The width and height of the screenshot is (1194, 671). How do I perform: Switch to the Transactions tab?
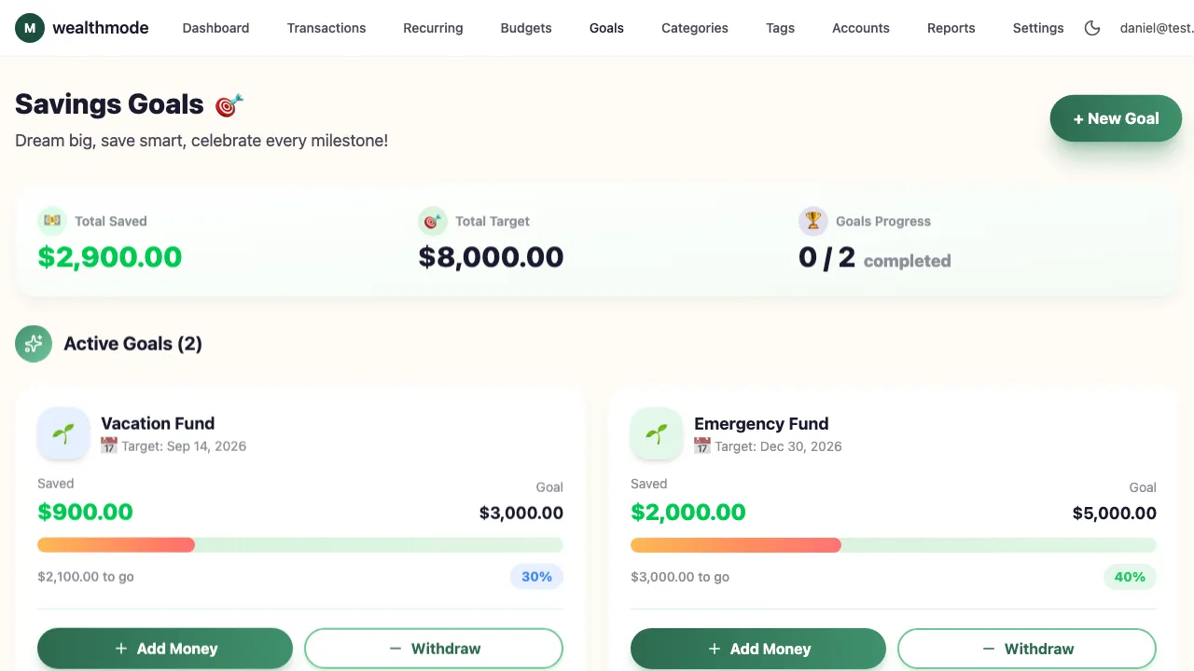(326, 28)
